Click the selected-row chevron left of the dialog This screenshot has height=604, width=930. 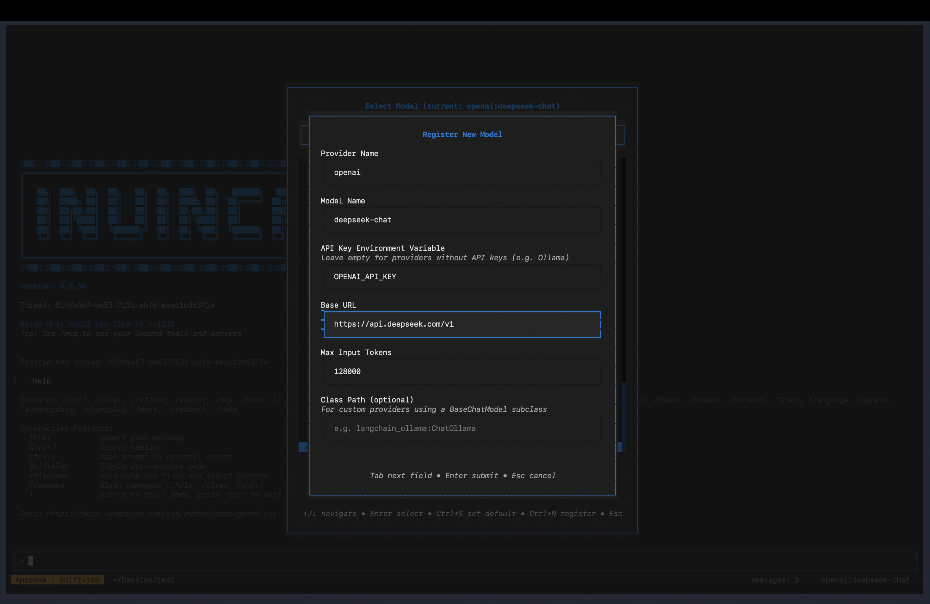point(304,447)
